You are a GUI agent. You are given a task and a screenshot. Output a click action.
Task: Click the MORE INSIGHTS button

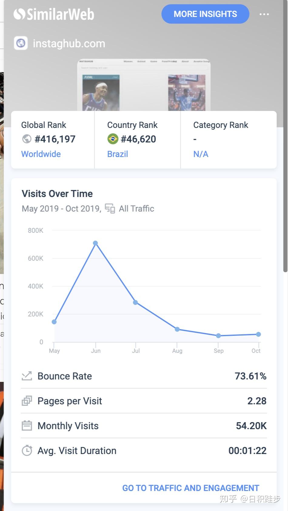pyautogui.click(x=205, y=14)
